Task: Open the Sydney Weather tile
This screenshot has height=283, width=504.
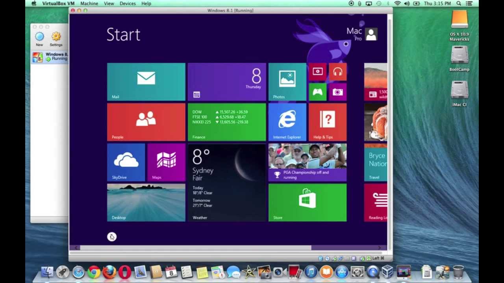Action: (x=227, y=182)
